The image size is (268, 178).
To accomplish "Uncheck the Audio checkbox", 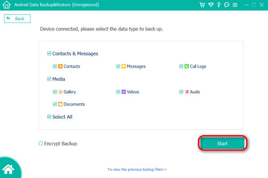I will click(x=181, y=92).
